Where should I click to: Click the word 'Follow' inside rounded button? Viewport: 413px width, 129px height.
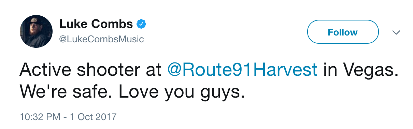pyautogui.click(x=343, y=32)
